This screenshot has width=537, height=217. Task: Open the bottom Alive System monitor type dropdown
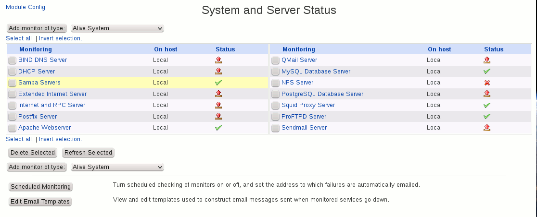(117, 167)
